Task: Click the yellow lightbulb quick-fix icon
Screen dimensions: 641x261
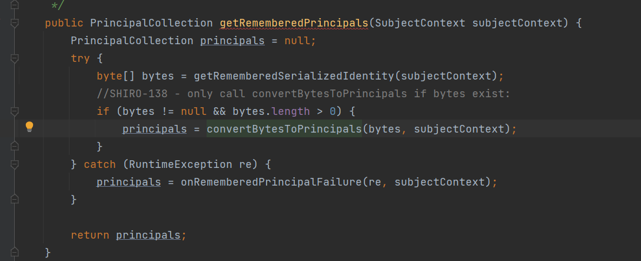Action: tap(29, 127)
